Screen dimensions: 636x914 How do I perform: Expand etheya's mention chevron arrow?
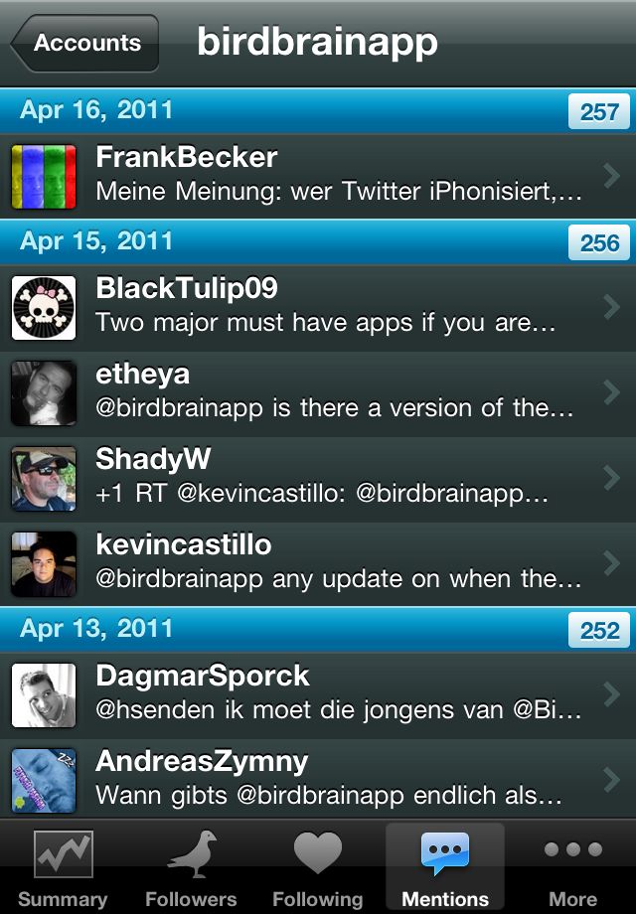[611, 392]
